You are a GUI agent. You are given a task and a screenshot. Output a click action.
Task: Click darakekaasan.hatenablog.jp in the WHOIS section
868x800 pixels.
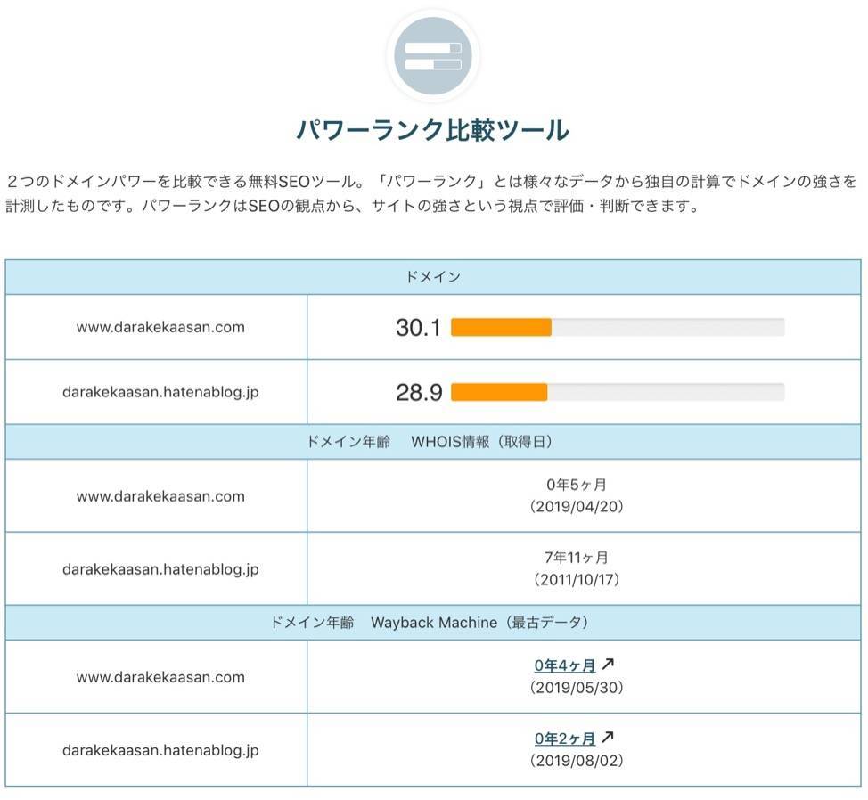[x=160, y=569]
